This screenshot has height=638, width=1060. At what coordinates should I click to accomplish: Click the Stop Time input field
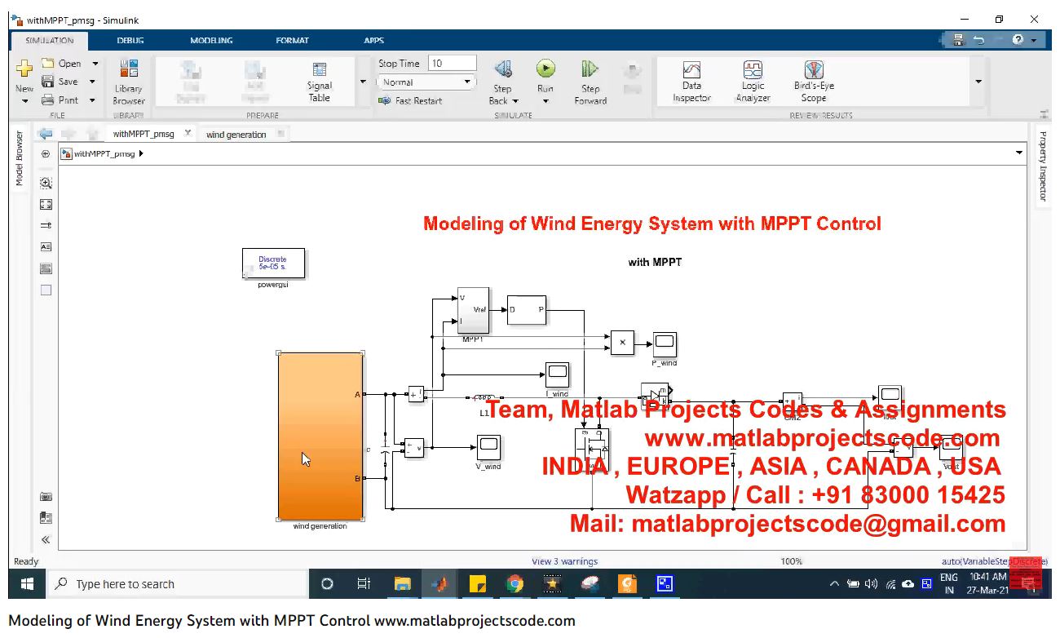[452, 64]
